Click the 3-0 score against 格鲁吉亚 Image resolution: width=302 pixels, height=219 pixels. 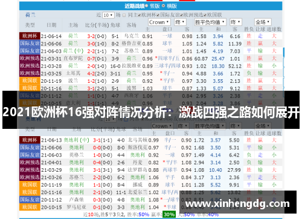click(91, 44)
